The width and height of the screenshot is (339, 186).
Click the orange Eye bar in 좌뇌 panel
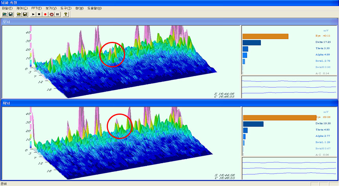coord(280,117)
